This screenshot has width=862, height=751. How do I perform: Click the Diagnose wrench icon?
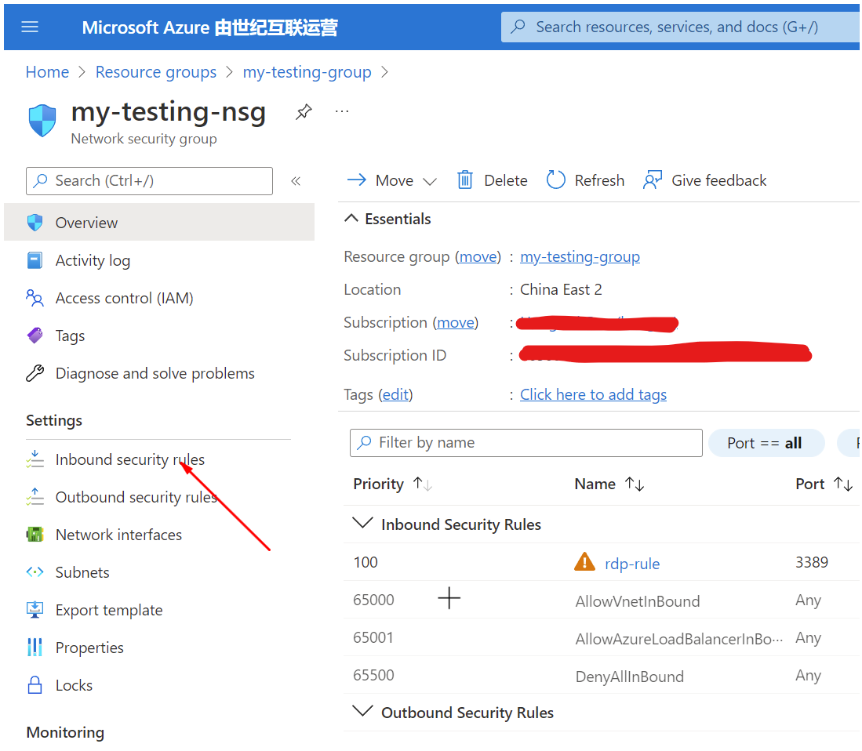pyautogui.click(x=35, y=373)
